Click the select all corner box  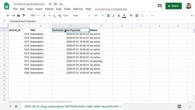point(4,26)
